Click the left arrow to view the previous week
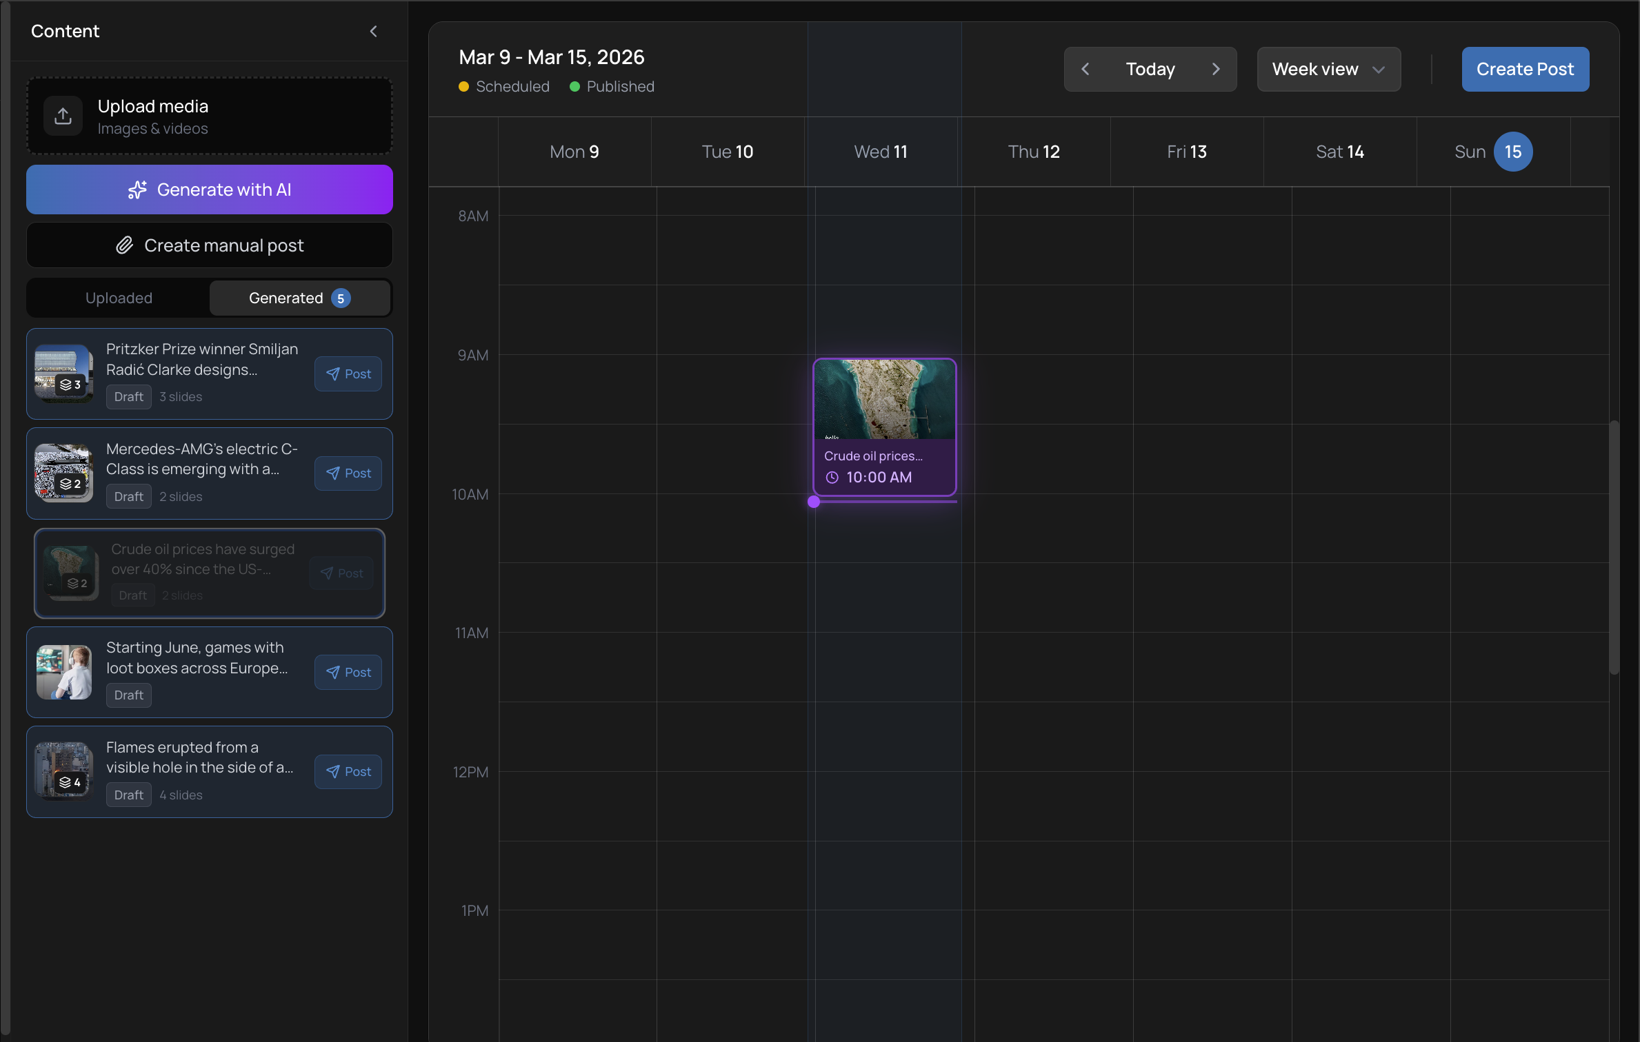 point(1085,69)
